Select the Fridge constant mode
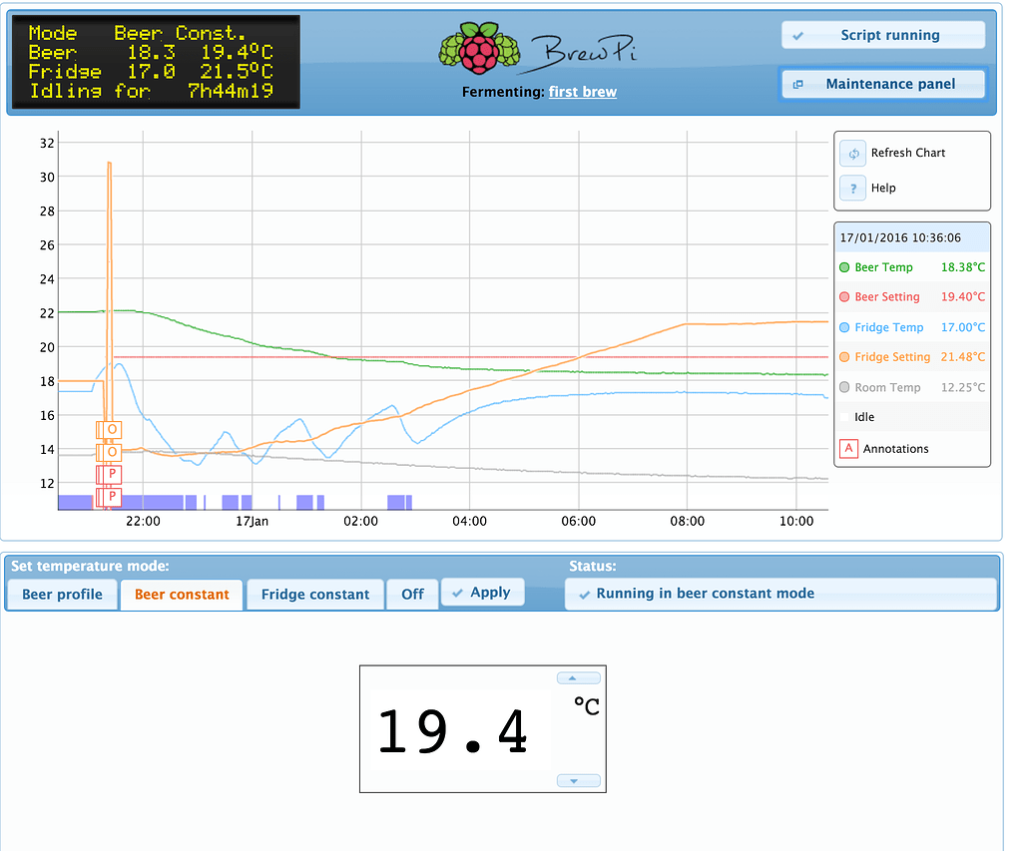This screenshot has width=1022, height=851. [314, 592]
